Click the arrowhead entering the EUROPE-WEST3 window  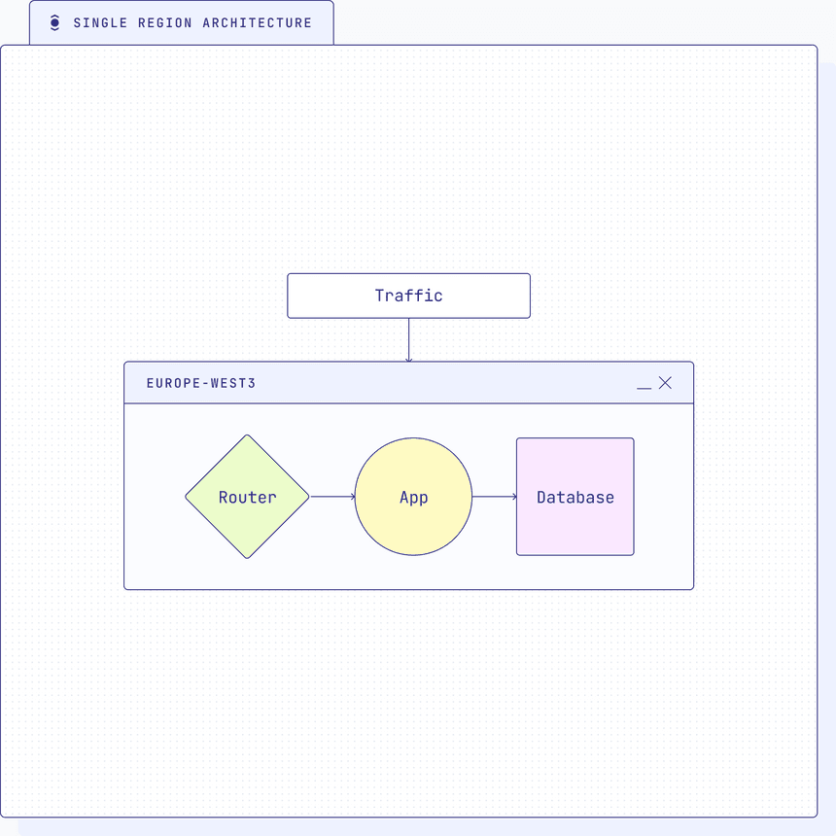pos(408,360)
